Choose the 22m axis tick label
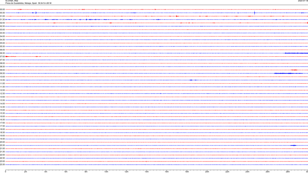The height and width of the screenshot is (173, 308). 227,172
